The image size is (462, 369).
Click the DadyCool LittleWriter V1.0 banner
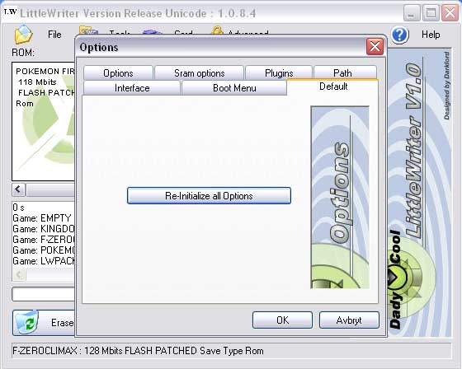tap(419, 193)
